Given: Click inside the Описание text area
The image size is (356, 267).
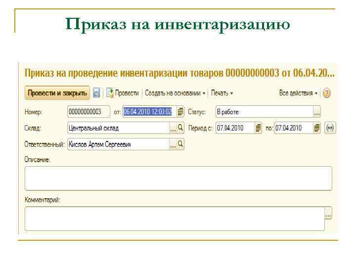Looking at the screenshot, I should pos(178,178).
